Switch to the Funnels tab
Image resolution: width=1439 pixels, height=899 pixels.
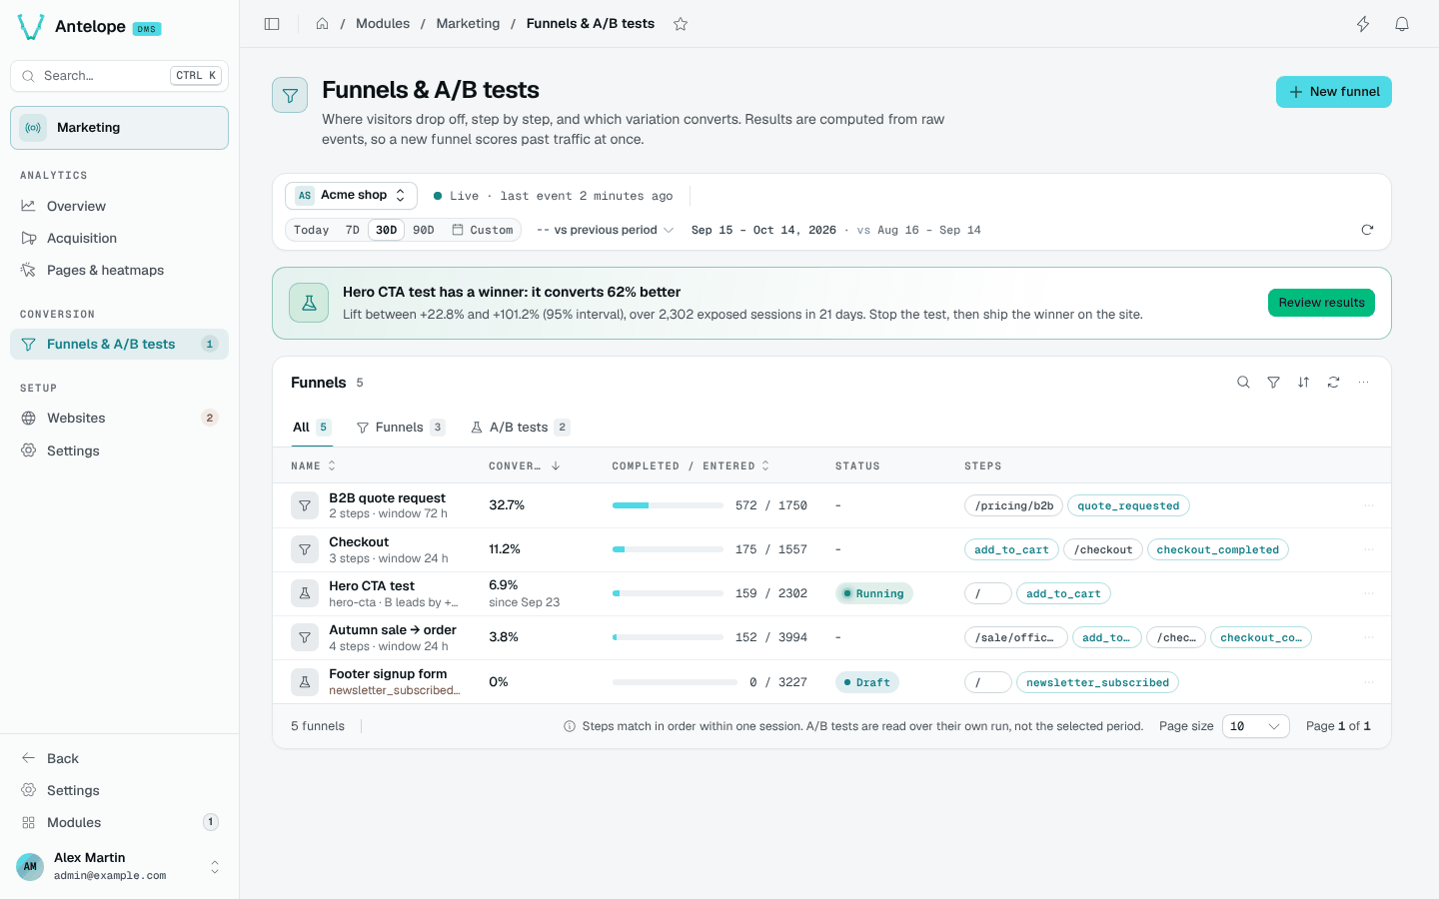(x=400, y=428)
